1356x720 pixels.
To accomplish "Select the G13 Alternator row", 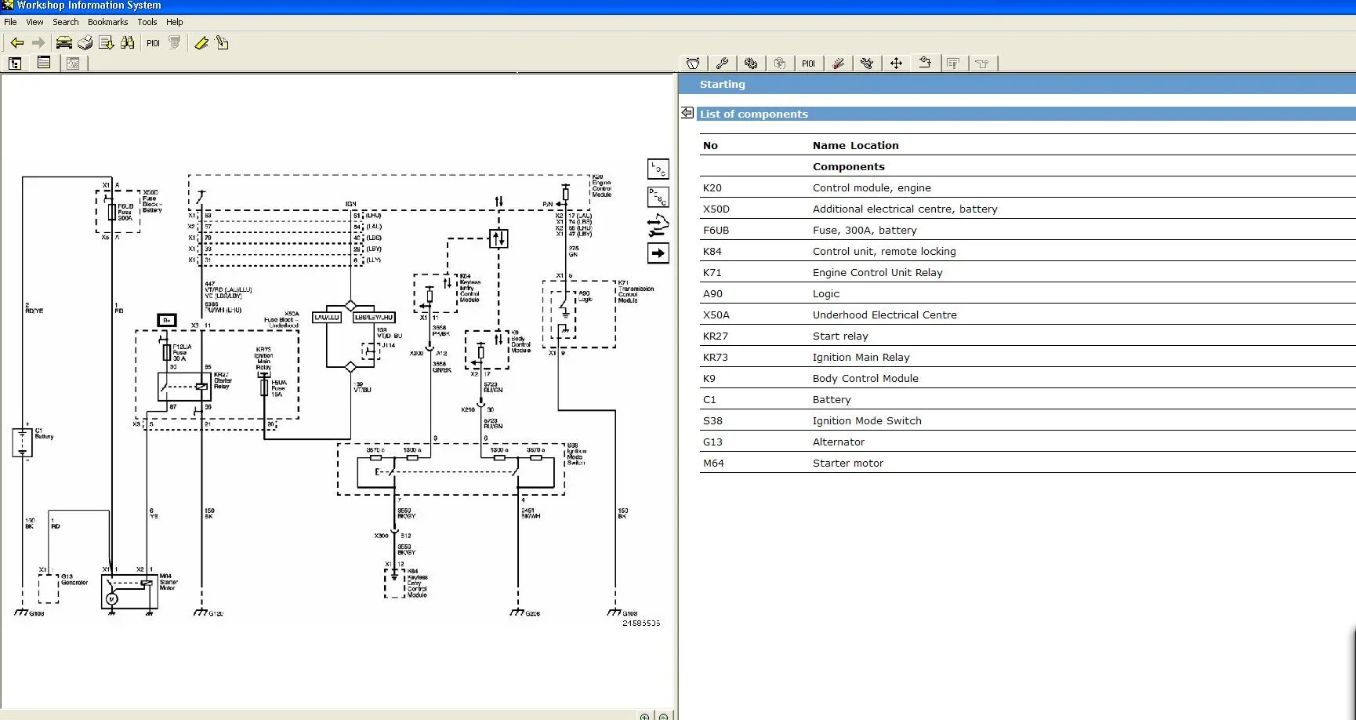I will 1028,442.
